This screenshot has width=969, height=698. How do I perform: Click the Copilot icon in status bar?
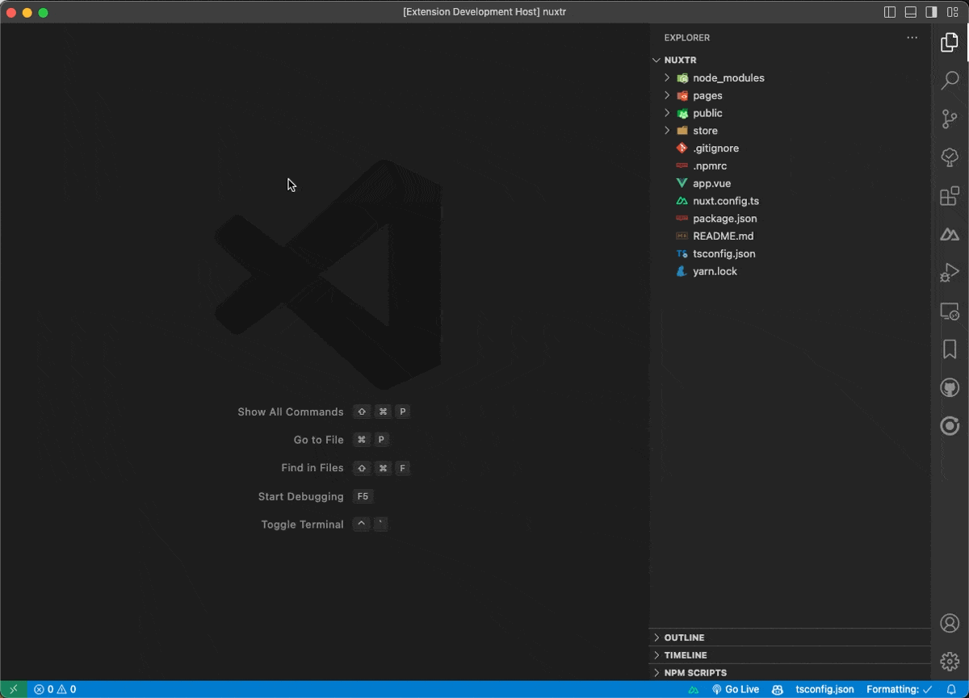point(778,690)
